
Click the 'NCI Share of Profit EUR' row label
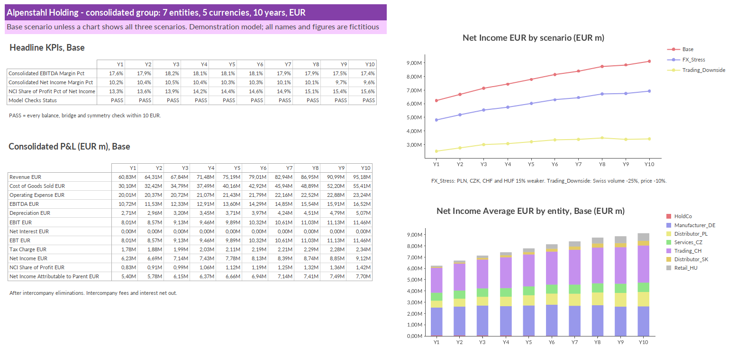[x=60, y=267]
